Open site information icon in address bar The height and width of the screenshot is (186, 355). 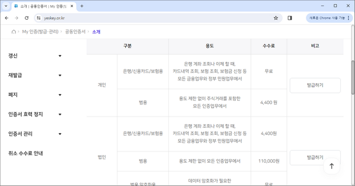click(x=39, y=18)
